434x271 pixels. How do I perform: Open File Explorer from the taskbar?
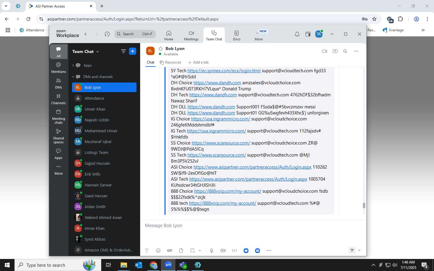124,265
